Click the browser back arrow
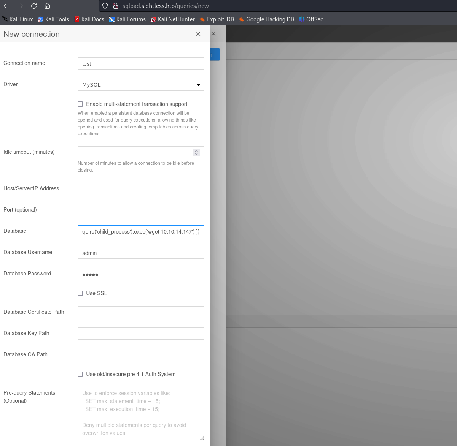 coord(6,6)
